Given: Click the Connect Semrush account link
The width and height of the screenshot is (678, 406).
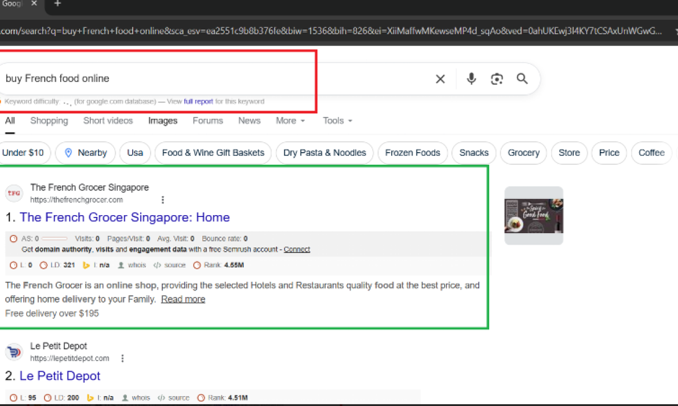Looking at the screenshot, I should click(297, 249).
